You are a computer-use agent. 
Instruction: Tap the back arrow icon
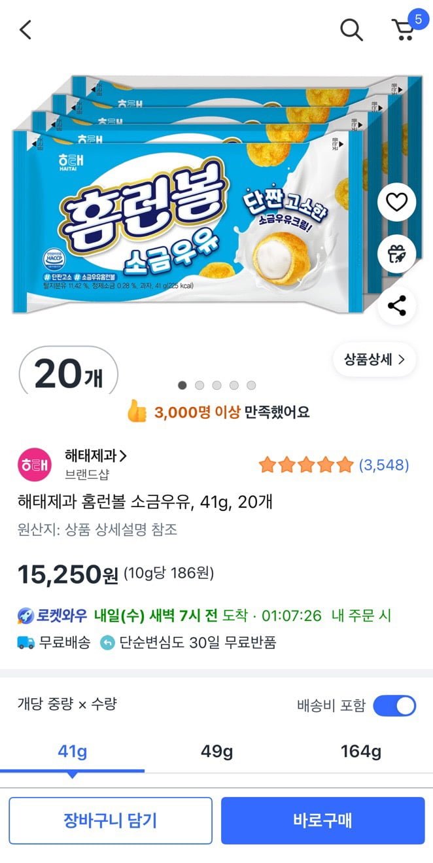point(26,29)
